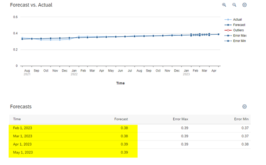Screen dimensions: 266x165
Task: Select the Apr 1, 2023 forecast row
Action: (x=130, y=144)
